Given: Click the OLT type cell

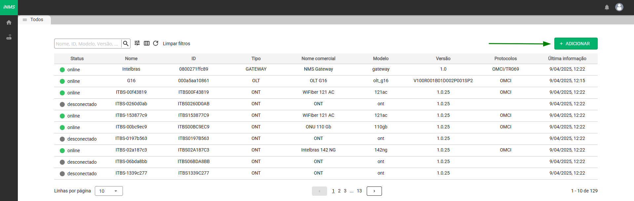Looking at the screenshot, I should pos(256,81).
